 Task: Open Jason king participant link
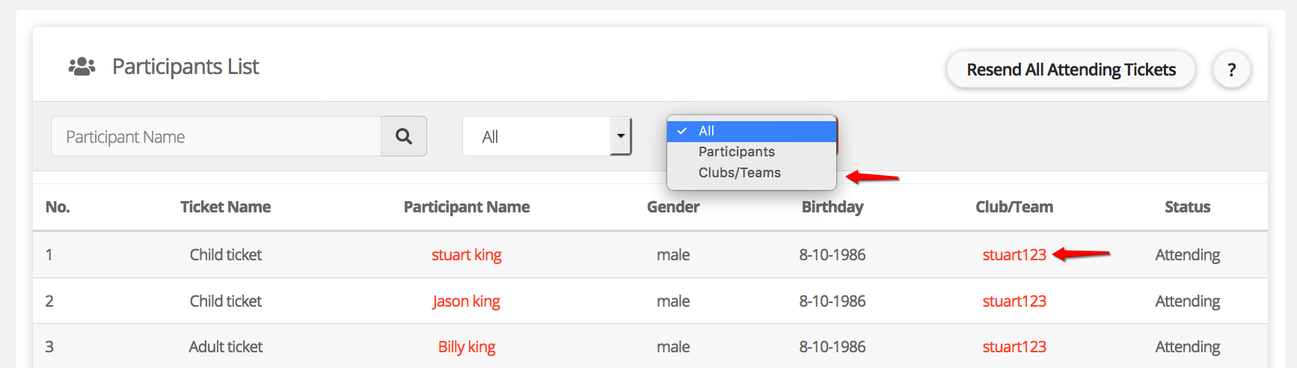pyautogui.click(x=466, y=301)
